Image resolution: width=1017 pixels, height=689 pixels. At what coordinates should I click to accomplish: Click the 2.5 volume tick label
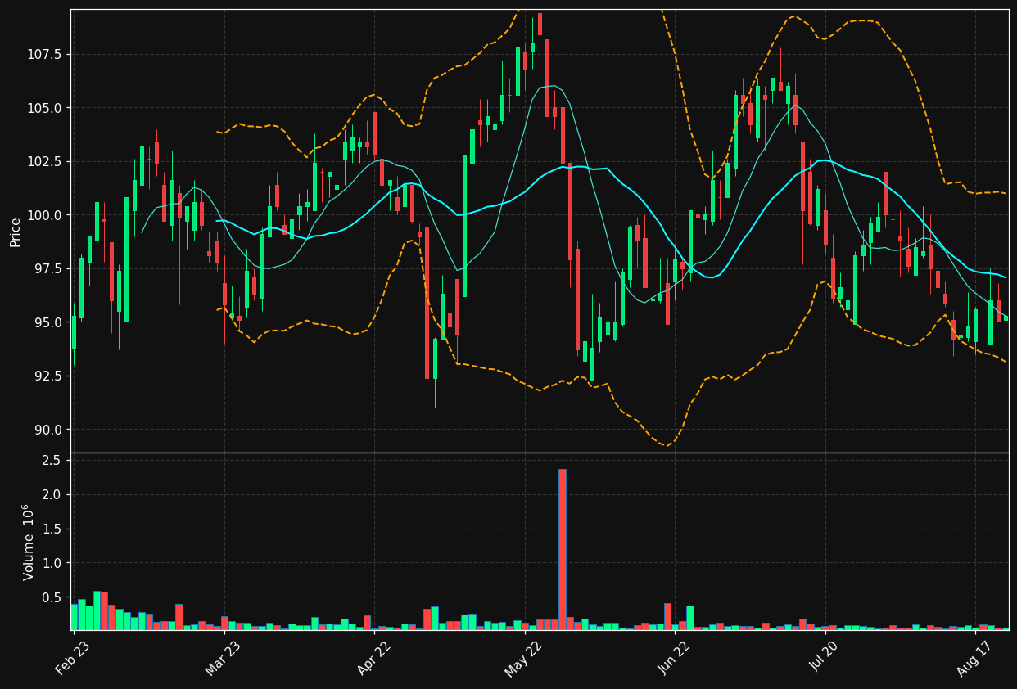pyautogui.click(x=52, y=461)
